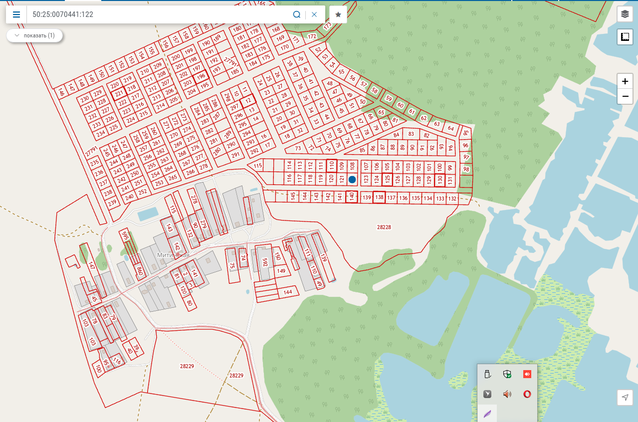Clear the cadastral number search
This screenshot has width=638, height=422.
(x=314, y=14)
